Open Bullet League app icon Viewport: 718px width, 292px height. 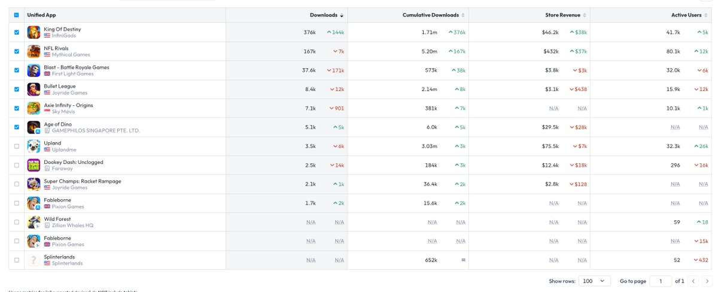click(x=34, y=90)
